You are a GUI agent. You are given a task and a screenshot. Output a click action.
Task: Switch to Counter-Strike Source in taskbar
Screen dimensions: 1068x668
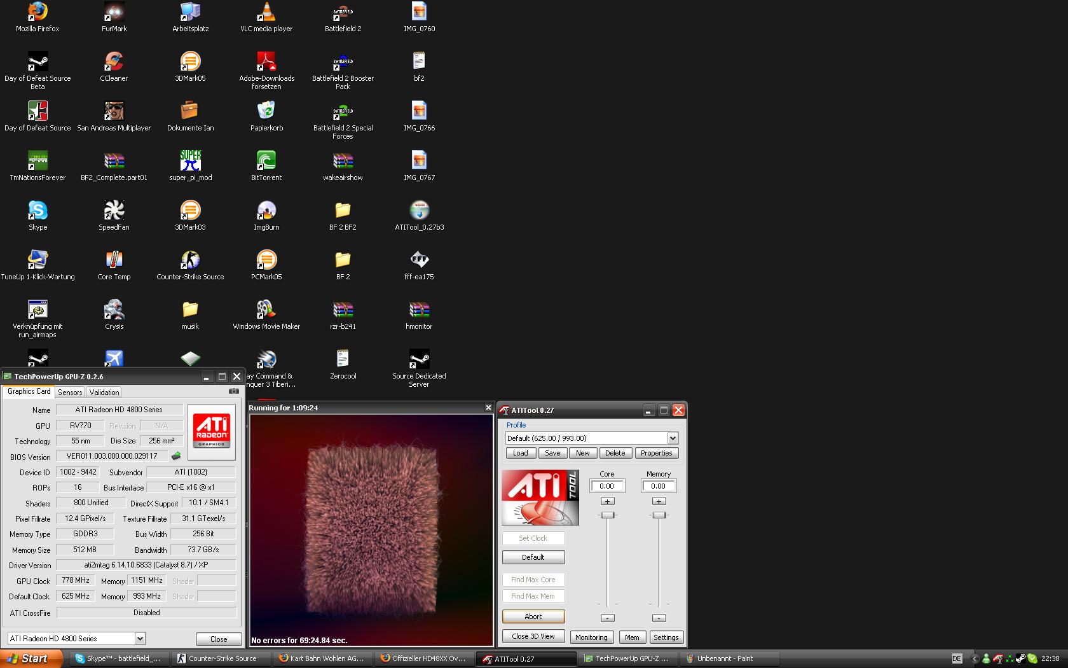click(x=222, y=658)
